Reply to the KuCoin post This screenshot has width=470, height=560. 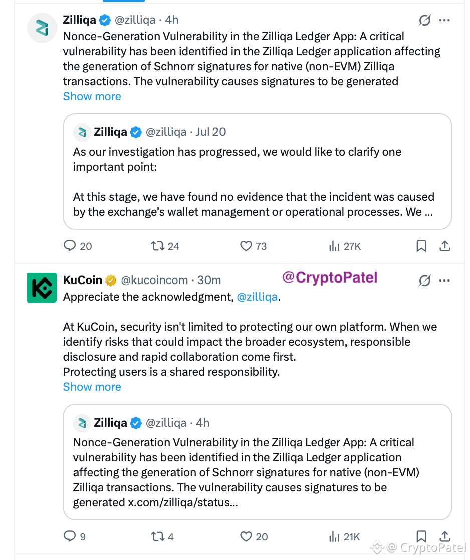coord(75,536)
